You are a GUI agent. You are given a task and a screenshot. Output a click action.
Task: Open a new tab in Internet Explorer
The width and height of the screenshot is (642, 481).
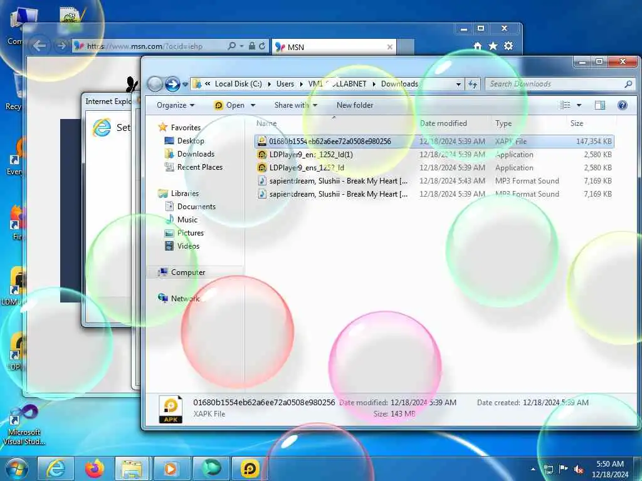(x=406, y=47)
